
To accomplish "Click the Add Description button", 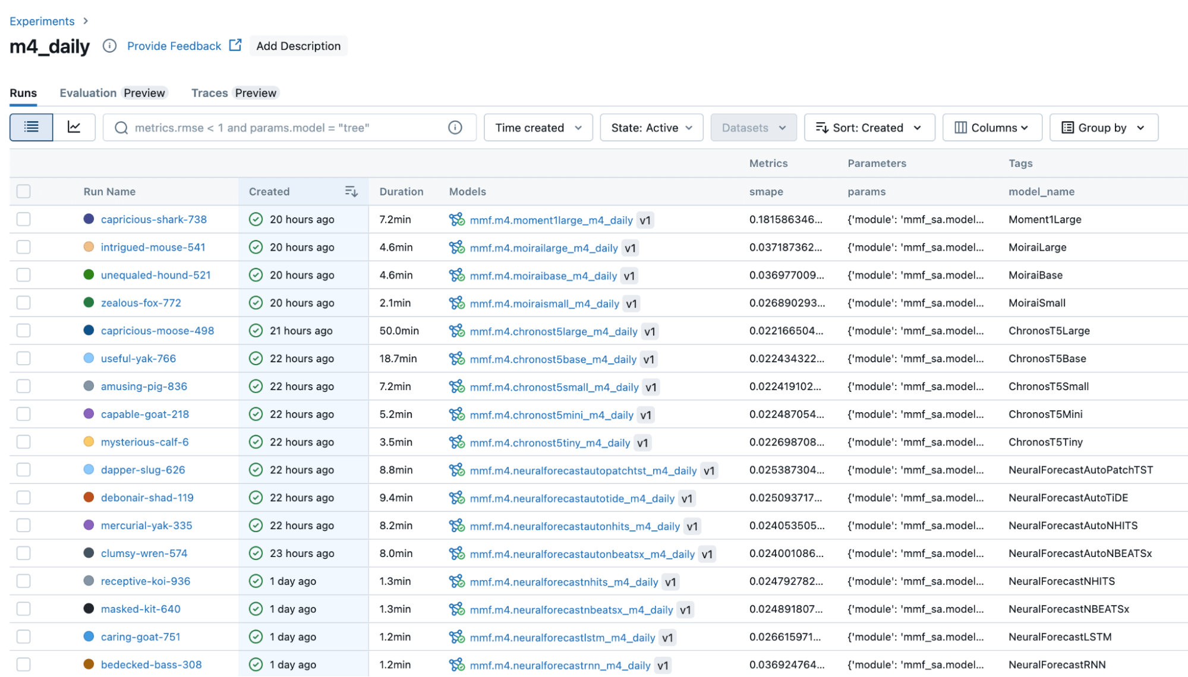I will click(298, 46).
